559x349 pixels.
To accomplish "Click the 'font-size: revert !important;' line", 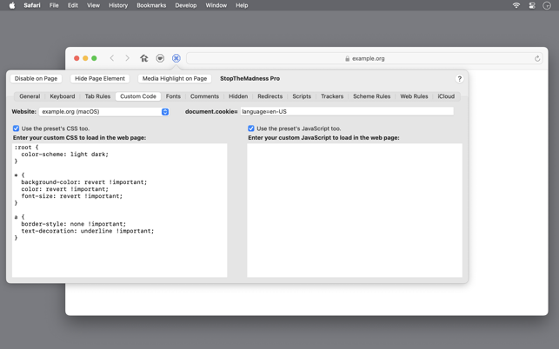I will pyautogui.click(x=71, y=196).
